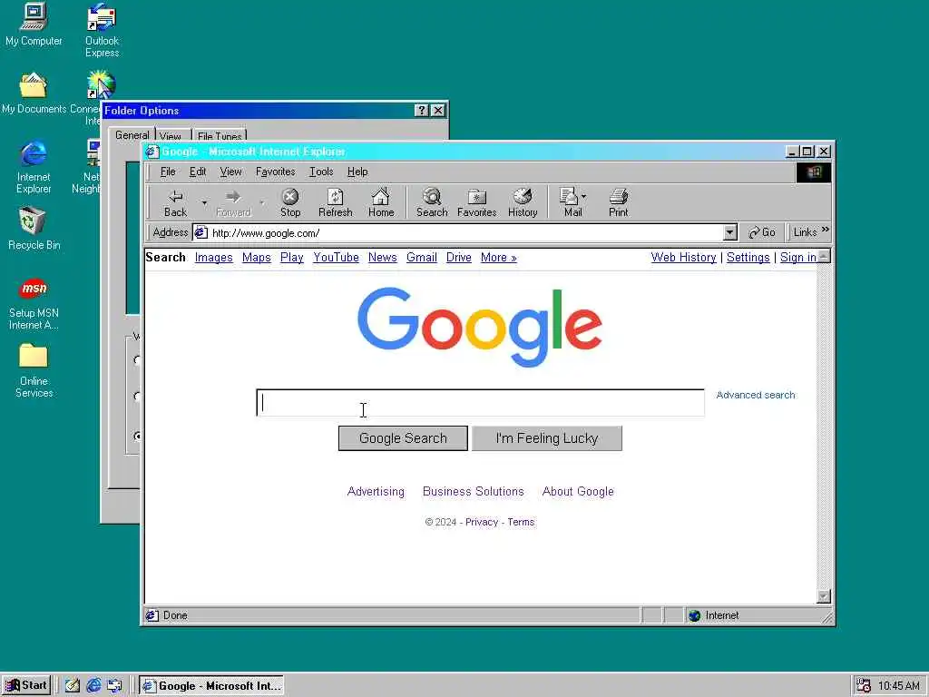Switch to General tab in Folder Options
929x697 pixels.
tap(132, 135)
